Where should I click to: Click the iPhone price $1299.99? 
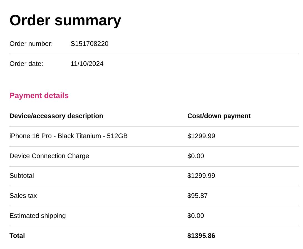[201, 136]
